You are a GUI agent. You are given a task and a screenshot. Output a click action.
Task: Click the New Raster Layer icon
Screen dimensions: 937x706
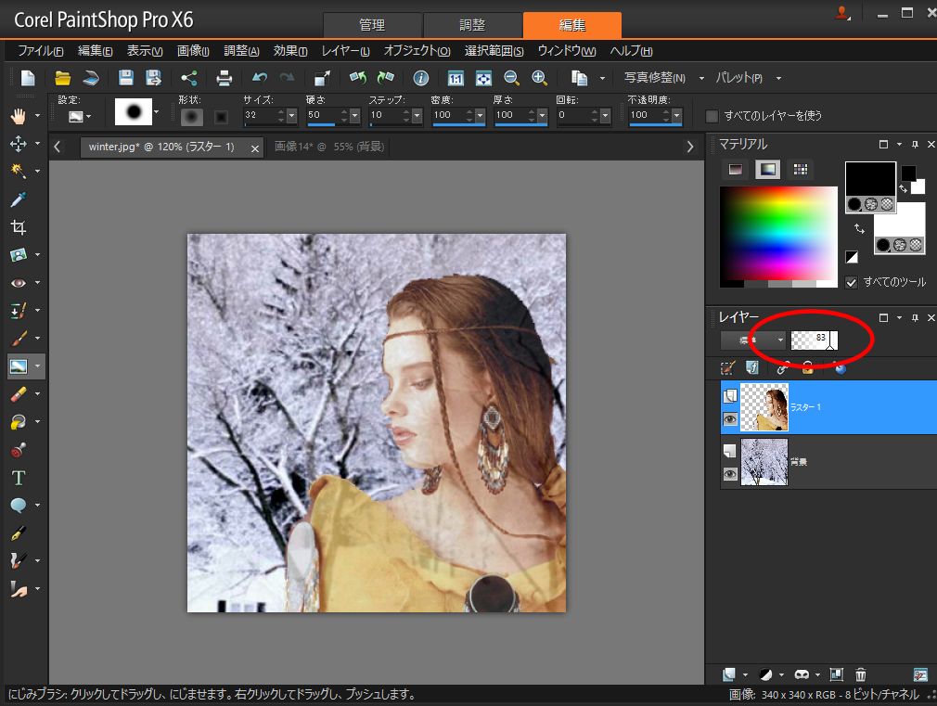[729, 674]
